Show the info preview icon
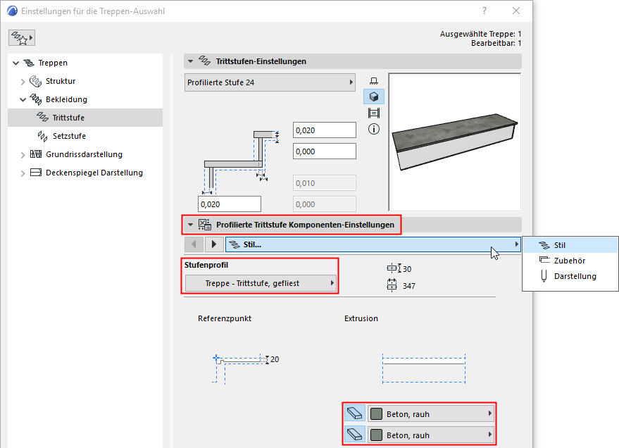This screenshot has height=448, width=619. click(374, 129)
